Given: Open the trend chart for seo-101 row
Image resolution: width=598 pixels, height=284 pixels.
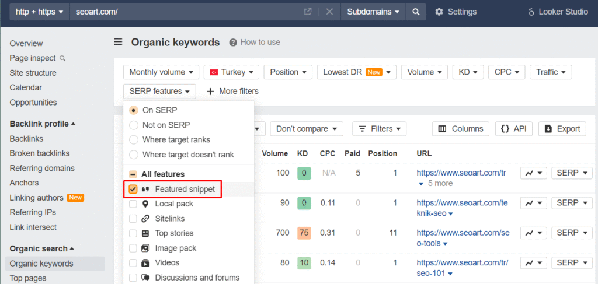Looking at the screenshot, I should [x=534, y=262].
